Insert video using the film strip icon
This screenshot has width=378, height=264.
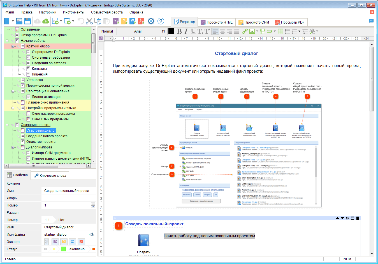click(263, 31)
